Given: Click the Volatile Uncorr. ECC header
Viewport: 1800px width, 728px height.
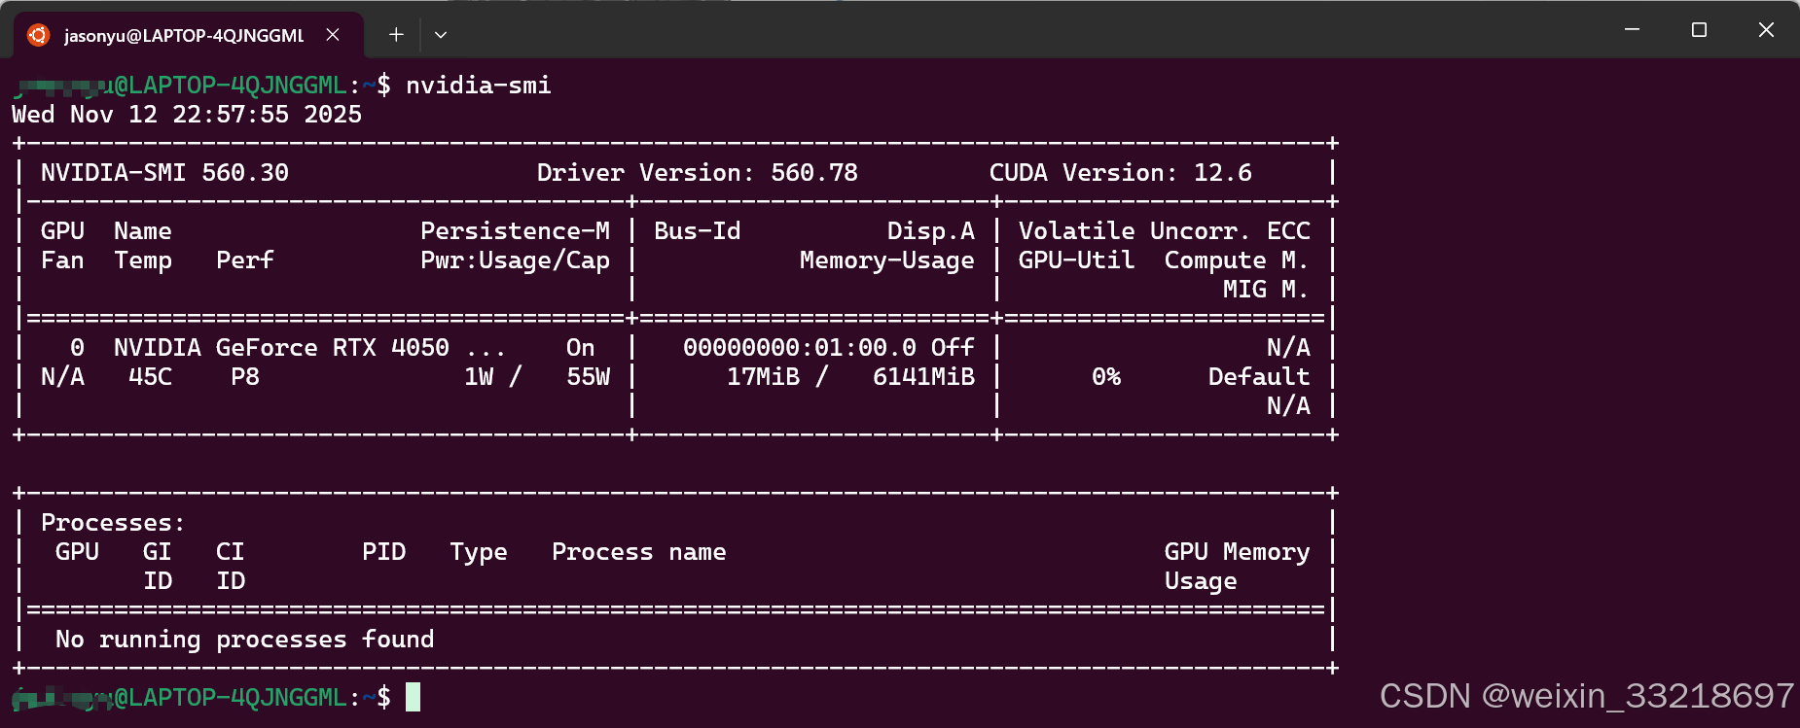Looking at the screenshot, I should pyautogui.click(x=1165, y=231).
